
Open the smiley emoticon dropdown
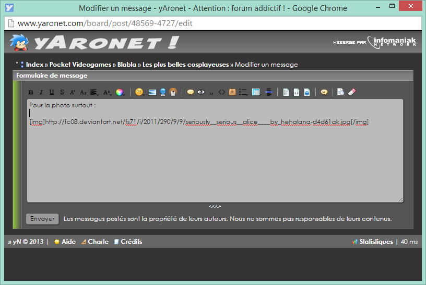click(x=139, y=92)
